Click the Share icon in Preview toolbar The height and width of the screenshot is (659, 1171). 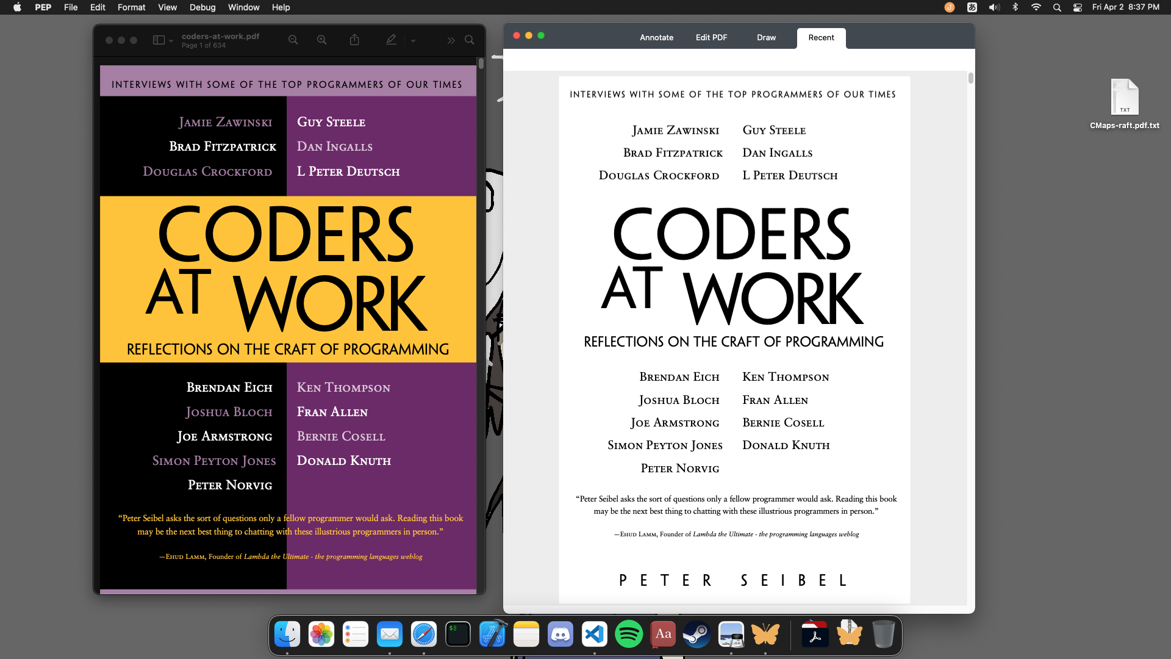pyautogui.click(x=354, y=40)
